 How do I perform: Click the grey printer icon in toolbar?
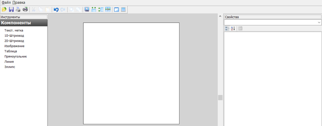pyautogui.click(x=18, y=9)
